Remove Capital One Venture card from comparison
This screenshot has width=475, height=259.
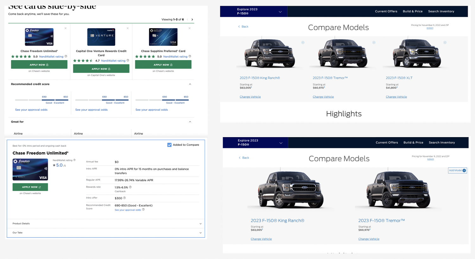pyautogui.click(x=128, y=28)
